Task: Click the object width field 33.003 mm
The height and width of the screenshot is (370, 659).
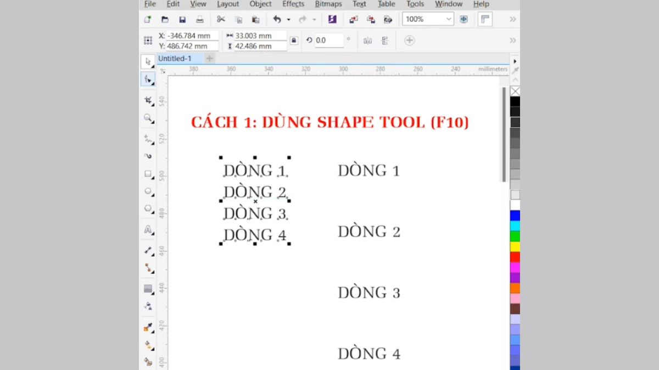Action: pos(260,36)
